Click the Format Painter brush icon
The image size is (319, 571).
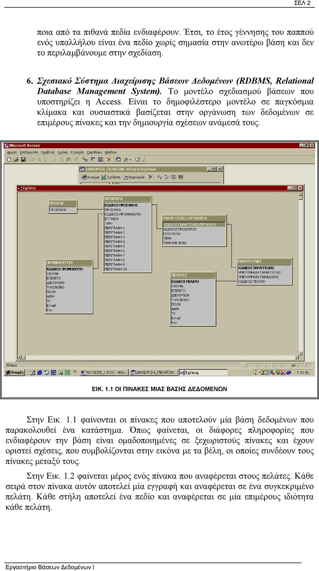[x=76, y=159]
